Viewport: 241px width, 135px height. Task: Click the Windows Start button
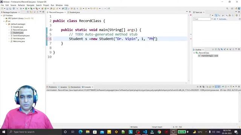click(4, 132)
